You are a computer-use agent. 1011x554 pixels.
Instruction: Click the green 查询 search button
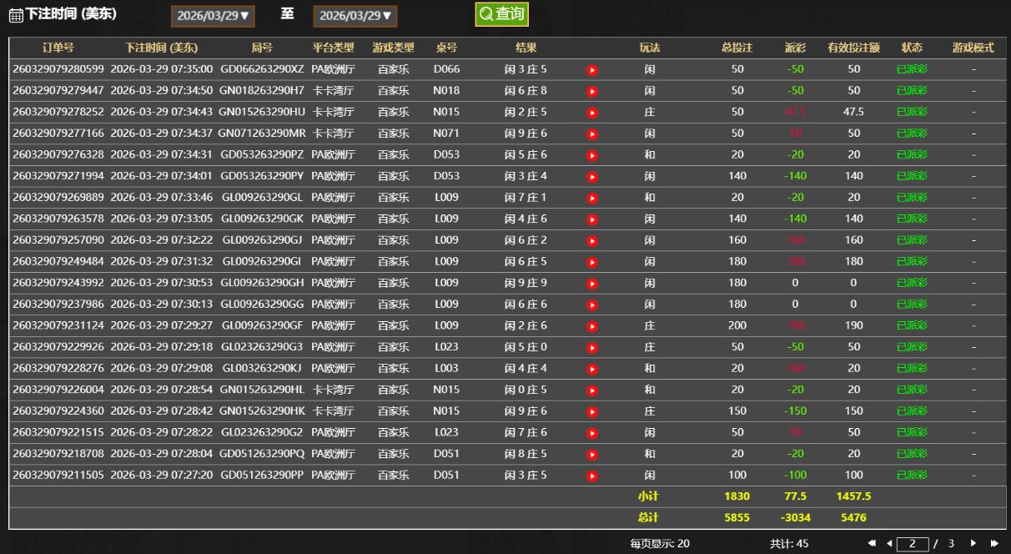[501, 14]
